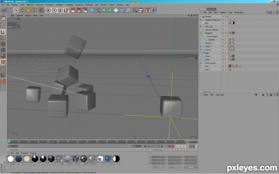Click the record keyframe button
Image resolution: width=279 pixels, height=174 pixels.
tap(169, 146)
